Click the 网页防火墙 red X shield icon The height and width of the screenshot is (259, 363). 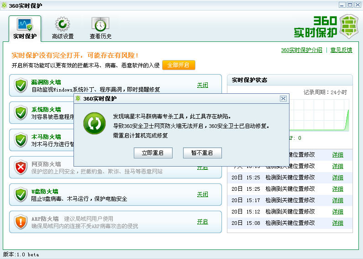pos(21,168)
